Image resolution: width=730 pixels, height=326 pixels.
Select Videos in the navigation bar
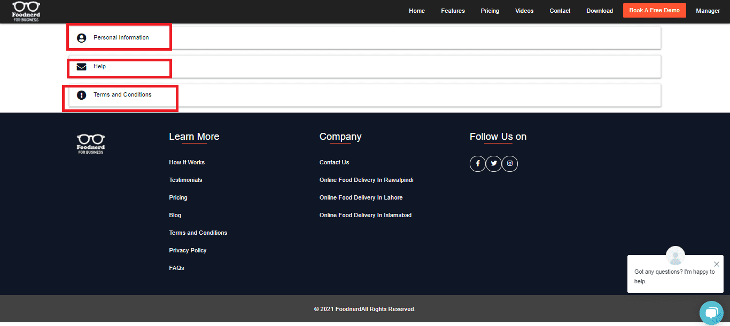524,11
